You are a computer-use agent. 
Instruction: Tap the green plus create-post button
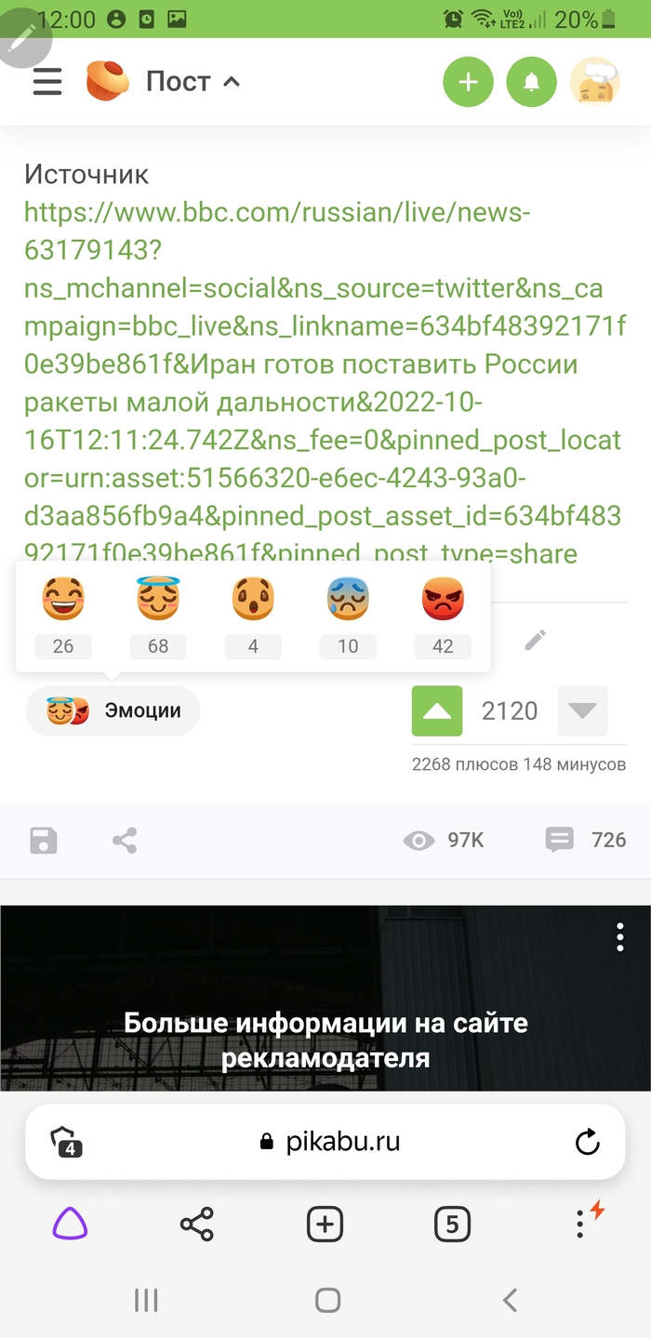click(x=468, y=82)
